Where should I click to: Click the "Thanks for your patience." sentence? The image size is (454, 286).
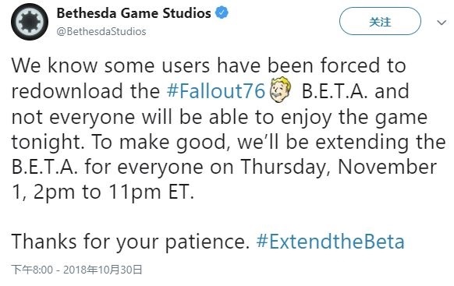click(130, 242)
